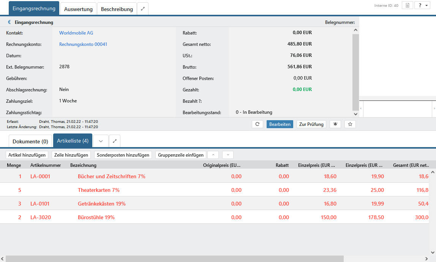The image size is (436, 262).
Task: Switch to the Auswertung tab
Action: coord(78,9)
